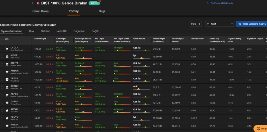Click the AKSGY RSI value 56,90
Viewport: 267px width, 132px height.
click(x=212, y=110)
